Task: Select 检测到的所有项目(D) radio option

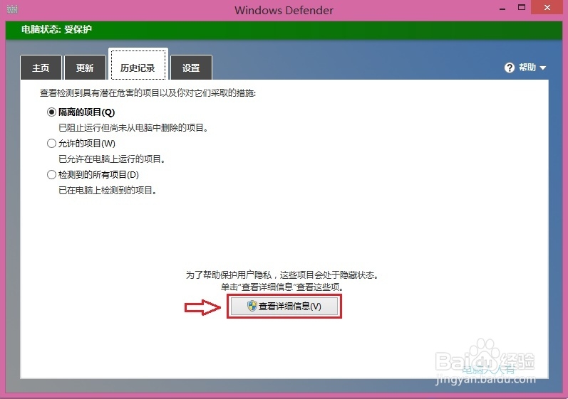Action: pos(51,175)
